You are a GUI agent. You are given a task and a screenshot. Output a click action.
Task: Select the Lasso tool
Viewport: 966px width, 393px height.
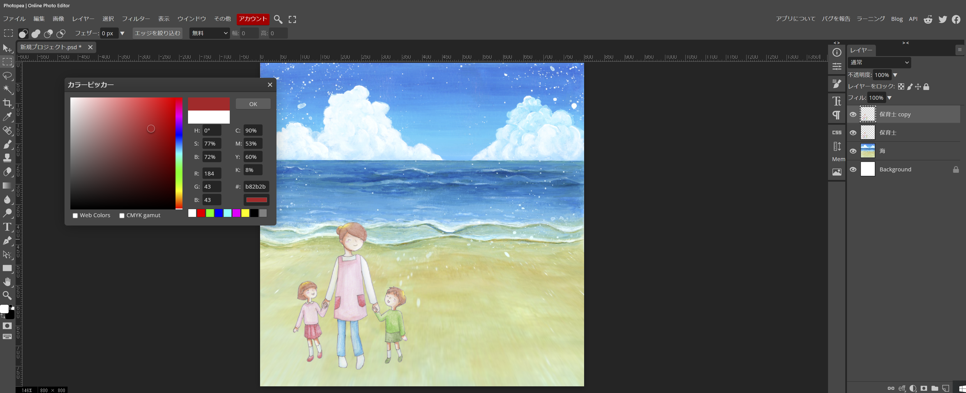[7, 76]
